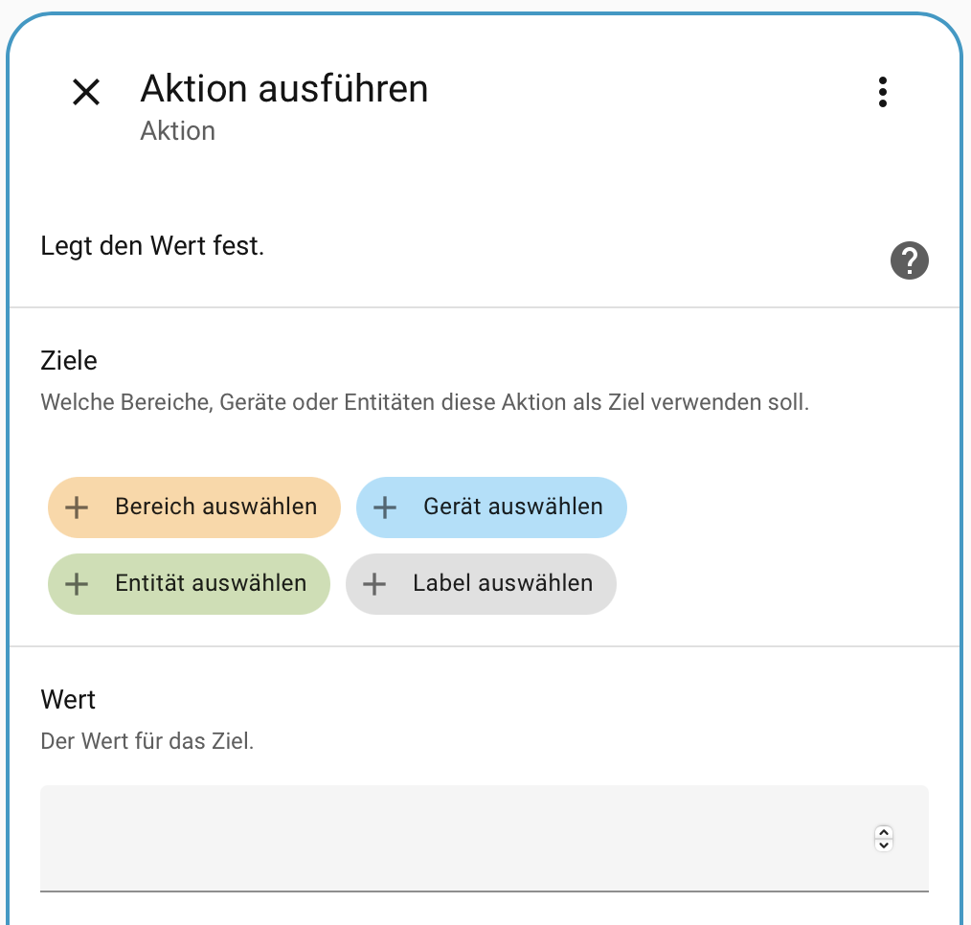Click the Ziele section heading
971x925 pixels.
coord(69,361)
